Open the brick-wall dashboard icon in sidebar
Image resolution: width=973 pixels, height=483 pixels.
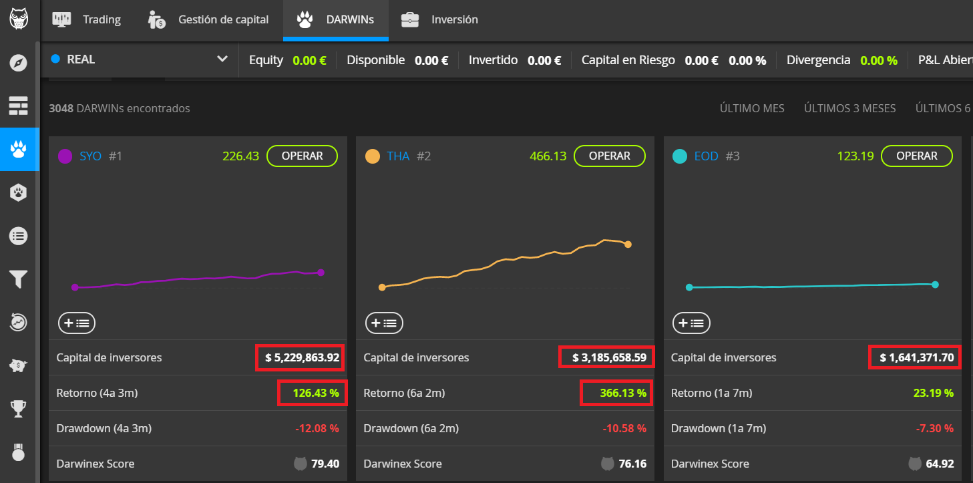tap(19, 106)
